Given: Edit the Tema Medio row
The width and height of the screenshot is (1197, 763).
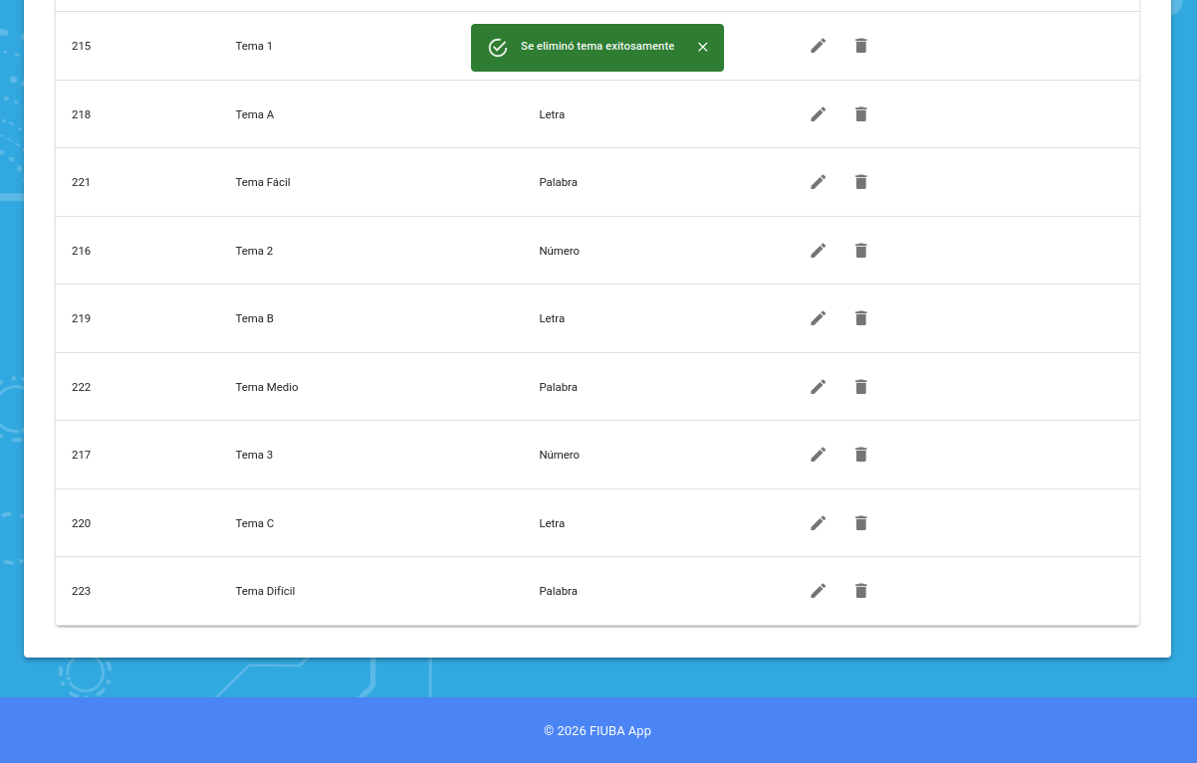Looking at the screenshot, I should pyautogui.click(x=818, y=387).
